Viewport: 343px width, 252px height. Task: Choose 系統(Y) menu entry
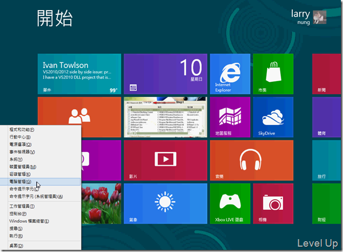pyautogui.click(x=40, y=159)
